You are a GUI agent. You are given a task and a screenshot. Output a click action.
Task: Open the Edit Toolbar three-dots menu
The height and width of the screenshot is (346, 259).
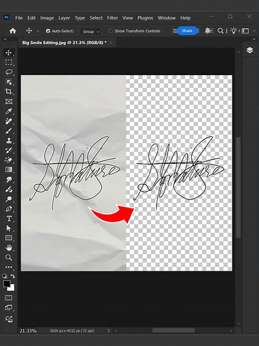pos(9,267)
